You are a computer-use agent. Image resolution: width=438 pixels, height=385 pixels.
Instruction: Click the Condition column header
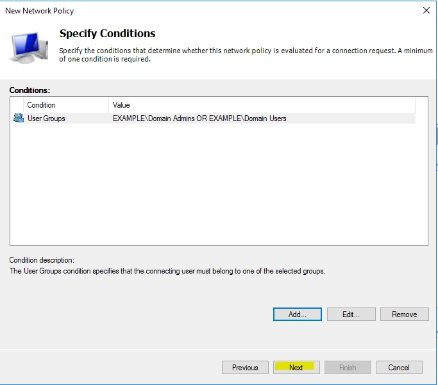[66, 105]
